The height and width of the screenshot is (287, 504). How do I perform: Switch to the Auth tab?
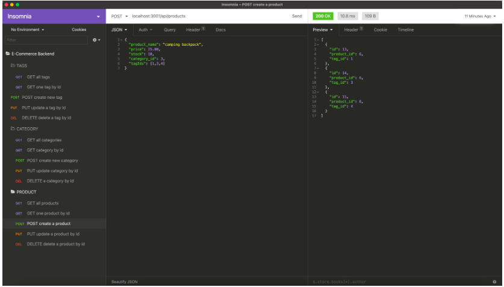(x=145, y=30)
